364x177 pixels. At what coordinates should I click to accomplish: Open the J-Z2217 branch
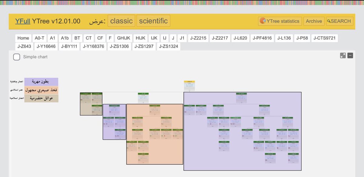click(220, 38)
